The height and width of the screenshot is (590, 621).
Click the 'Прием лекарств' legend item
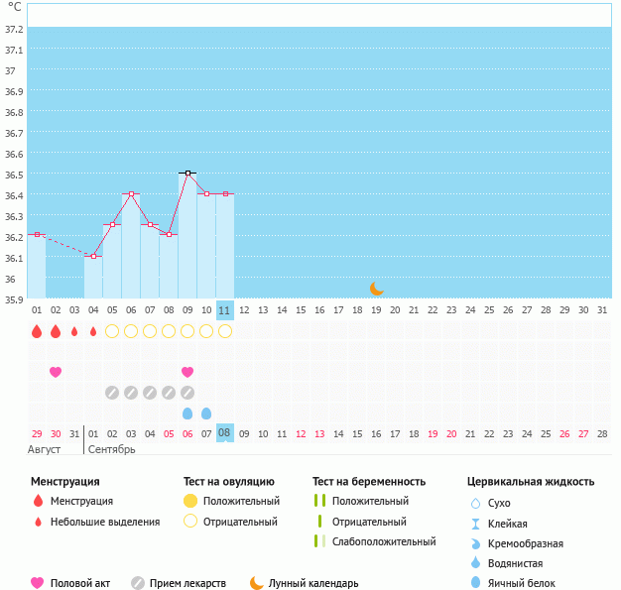[186, 583]
